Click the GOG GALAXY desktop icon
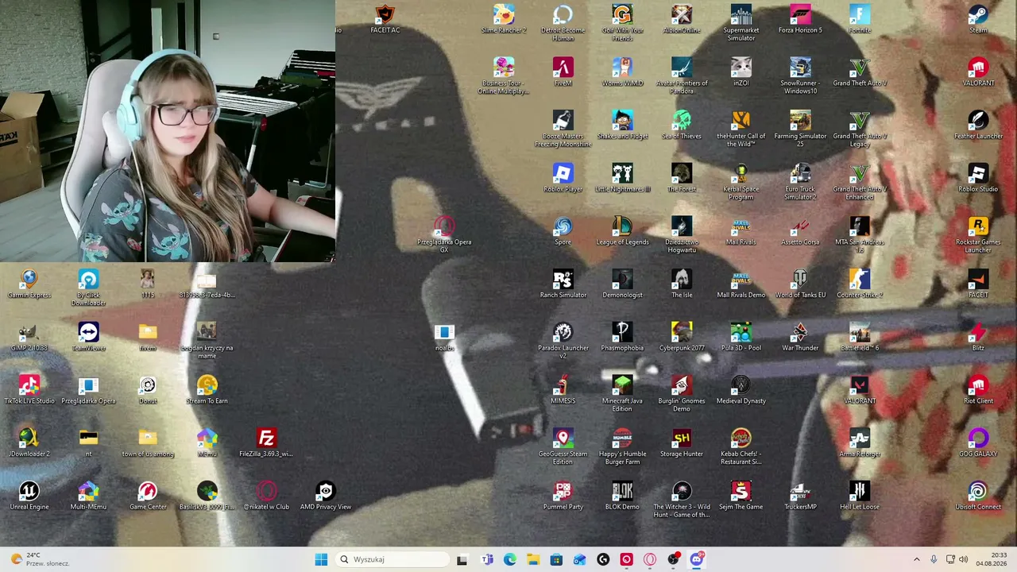This screenshot has height=572, width=1017. [978, 443]
